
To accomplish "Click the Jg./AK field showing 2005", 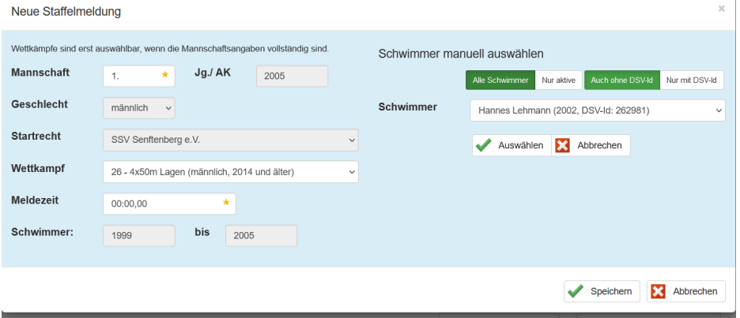I will pyautogui.click(x=292, y=76).
